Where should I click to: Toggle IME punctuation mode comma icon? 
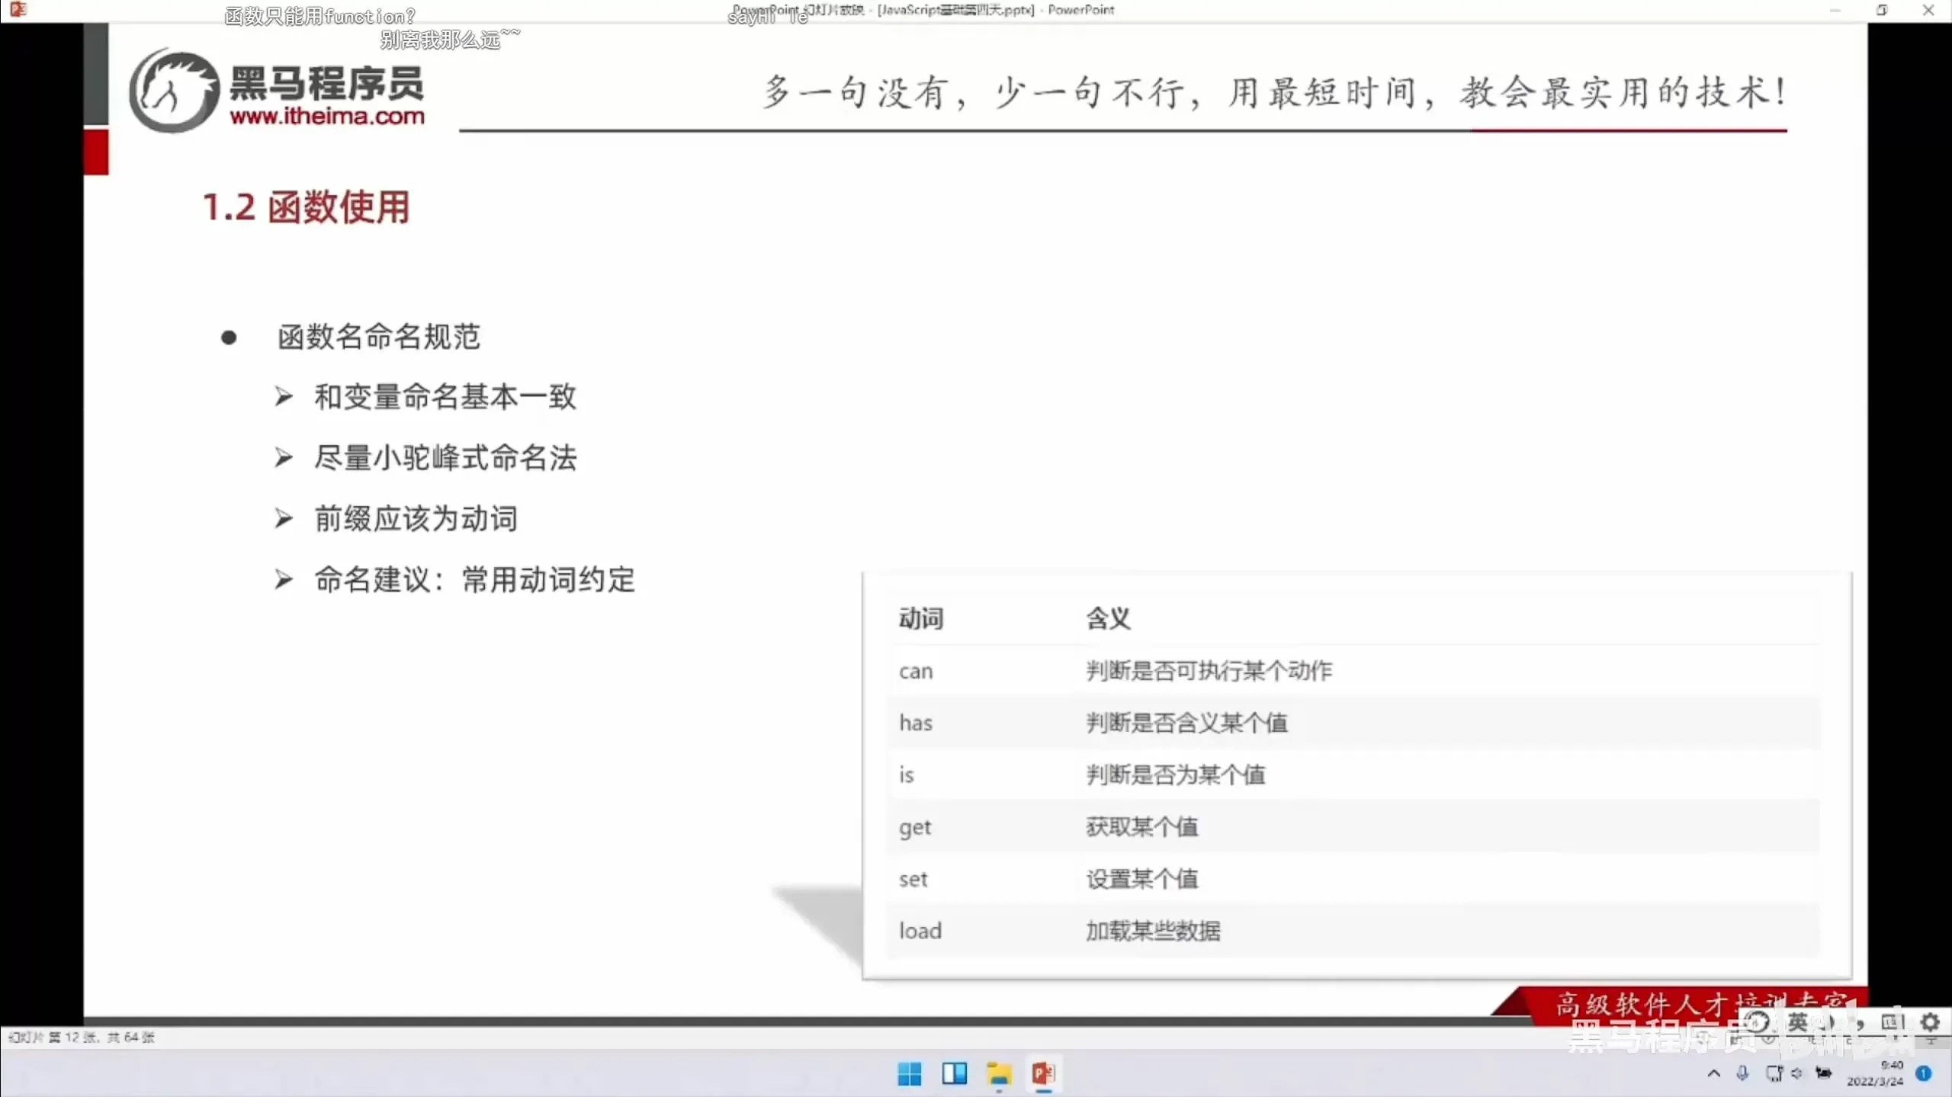pos(1860,1023)
